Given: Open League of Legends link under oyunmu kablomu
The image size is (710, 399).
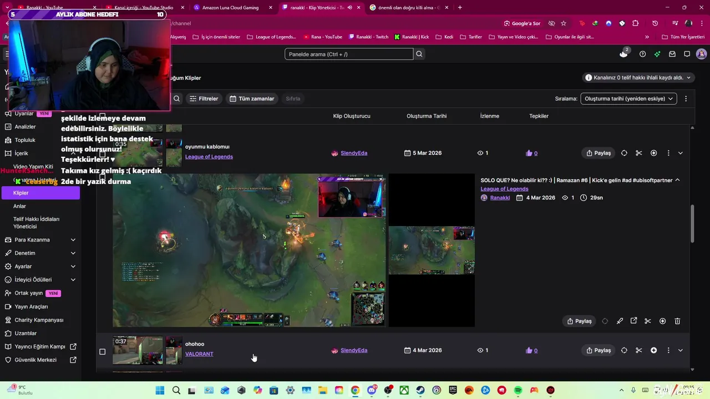Looking at the screenshot, I should coord(209,156).
